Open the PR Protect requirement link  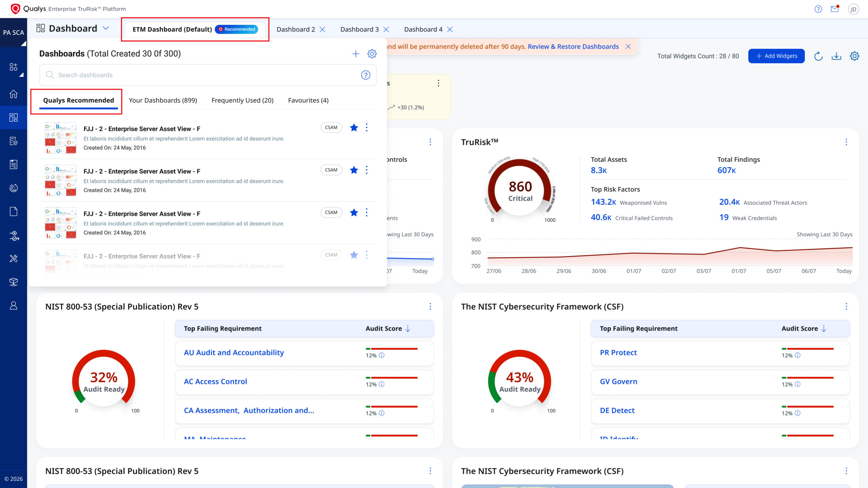(618, 352)
